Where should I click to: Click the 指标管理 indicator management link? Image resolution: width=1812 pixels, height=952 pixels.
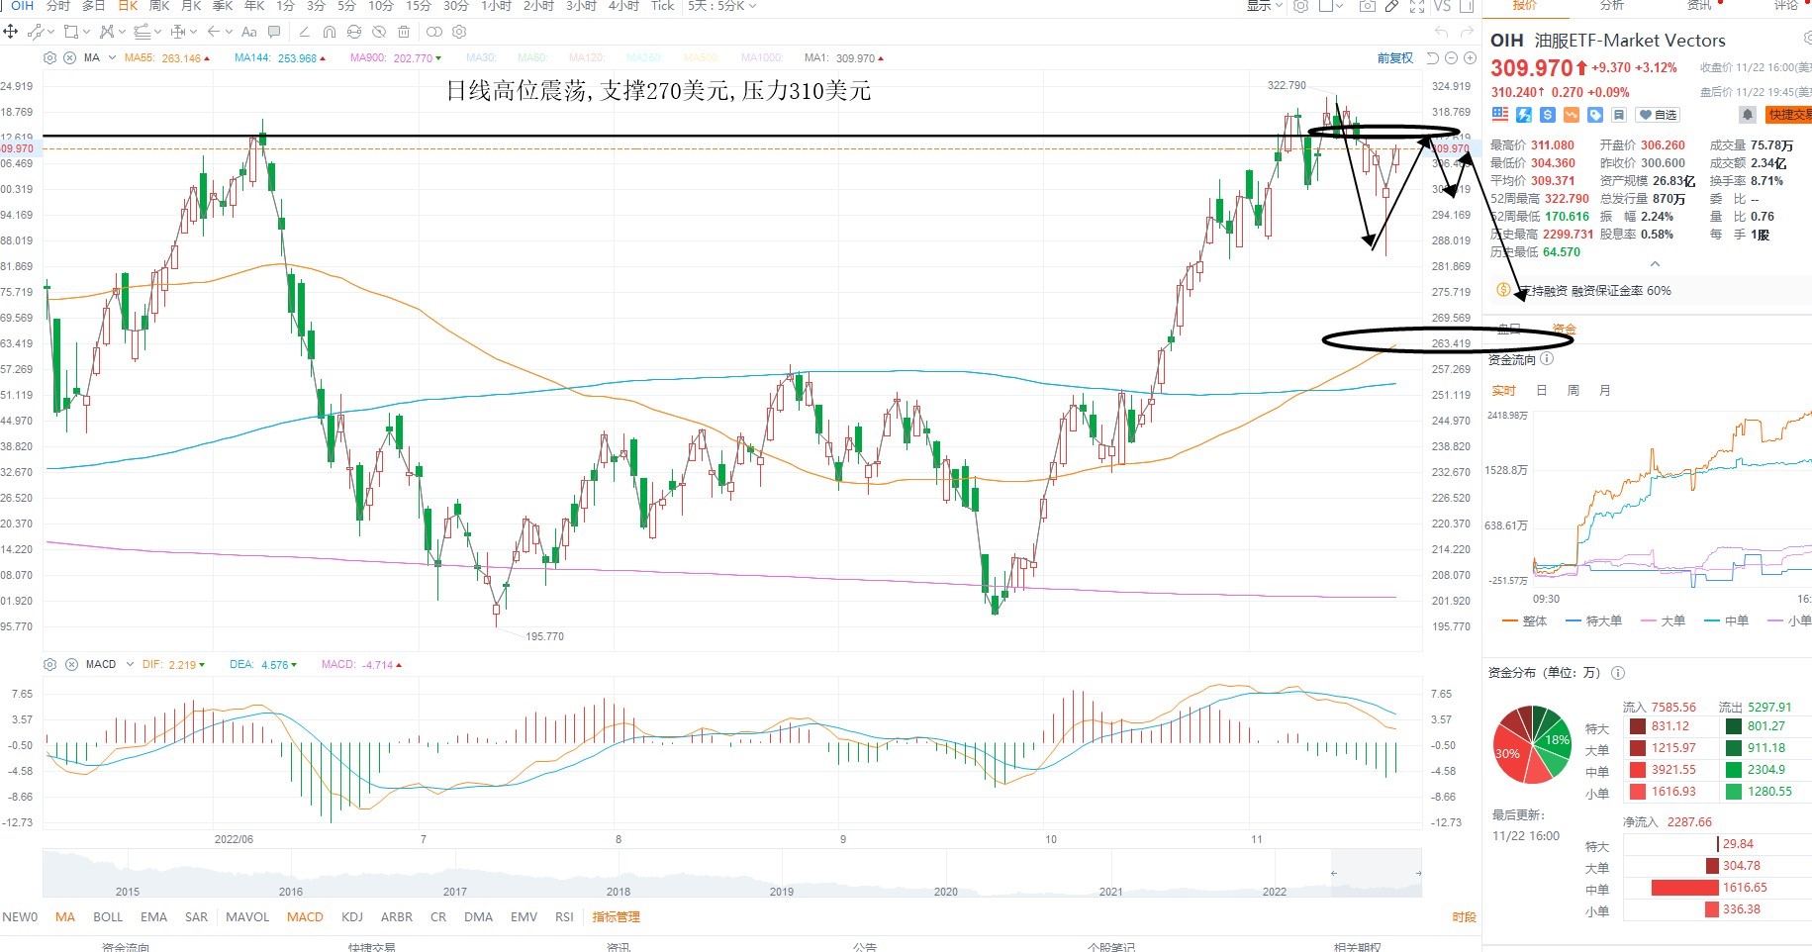point(617,917)
